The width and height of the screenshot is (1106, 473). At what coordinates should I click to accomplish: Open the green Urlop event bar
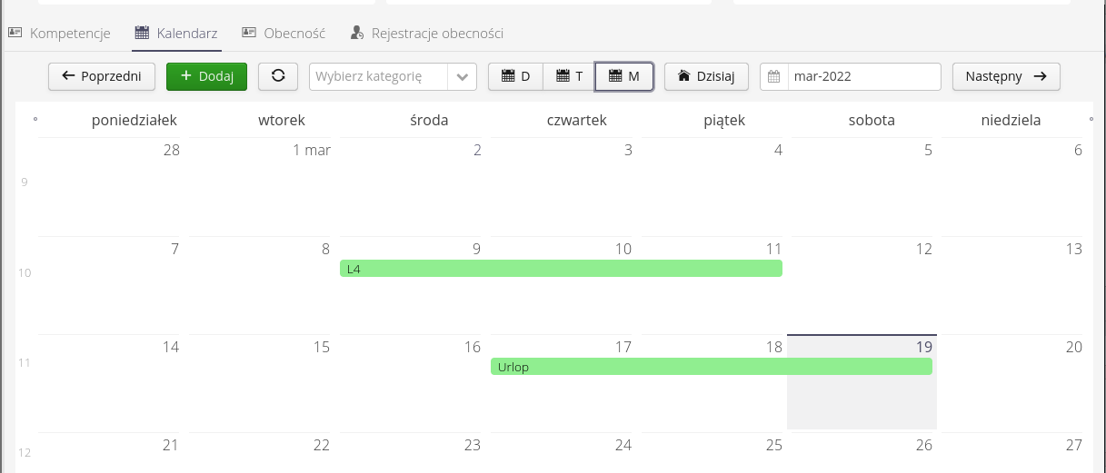[x=711, y=367]
